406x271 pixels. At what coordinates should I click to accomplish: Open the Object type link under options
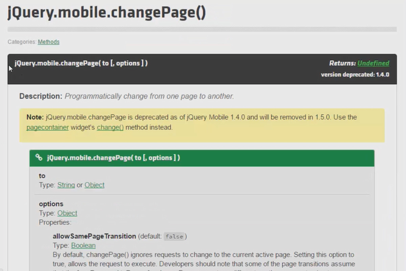click(67, 213)
